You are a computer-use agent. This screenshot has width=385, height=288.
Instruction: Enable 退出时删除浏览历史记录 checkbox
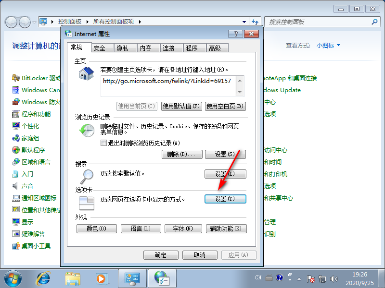click(x=103, y=143)
